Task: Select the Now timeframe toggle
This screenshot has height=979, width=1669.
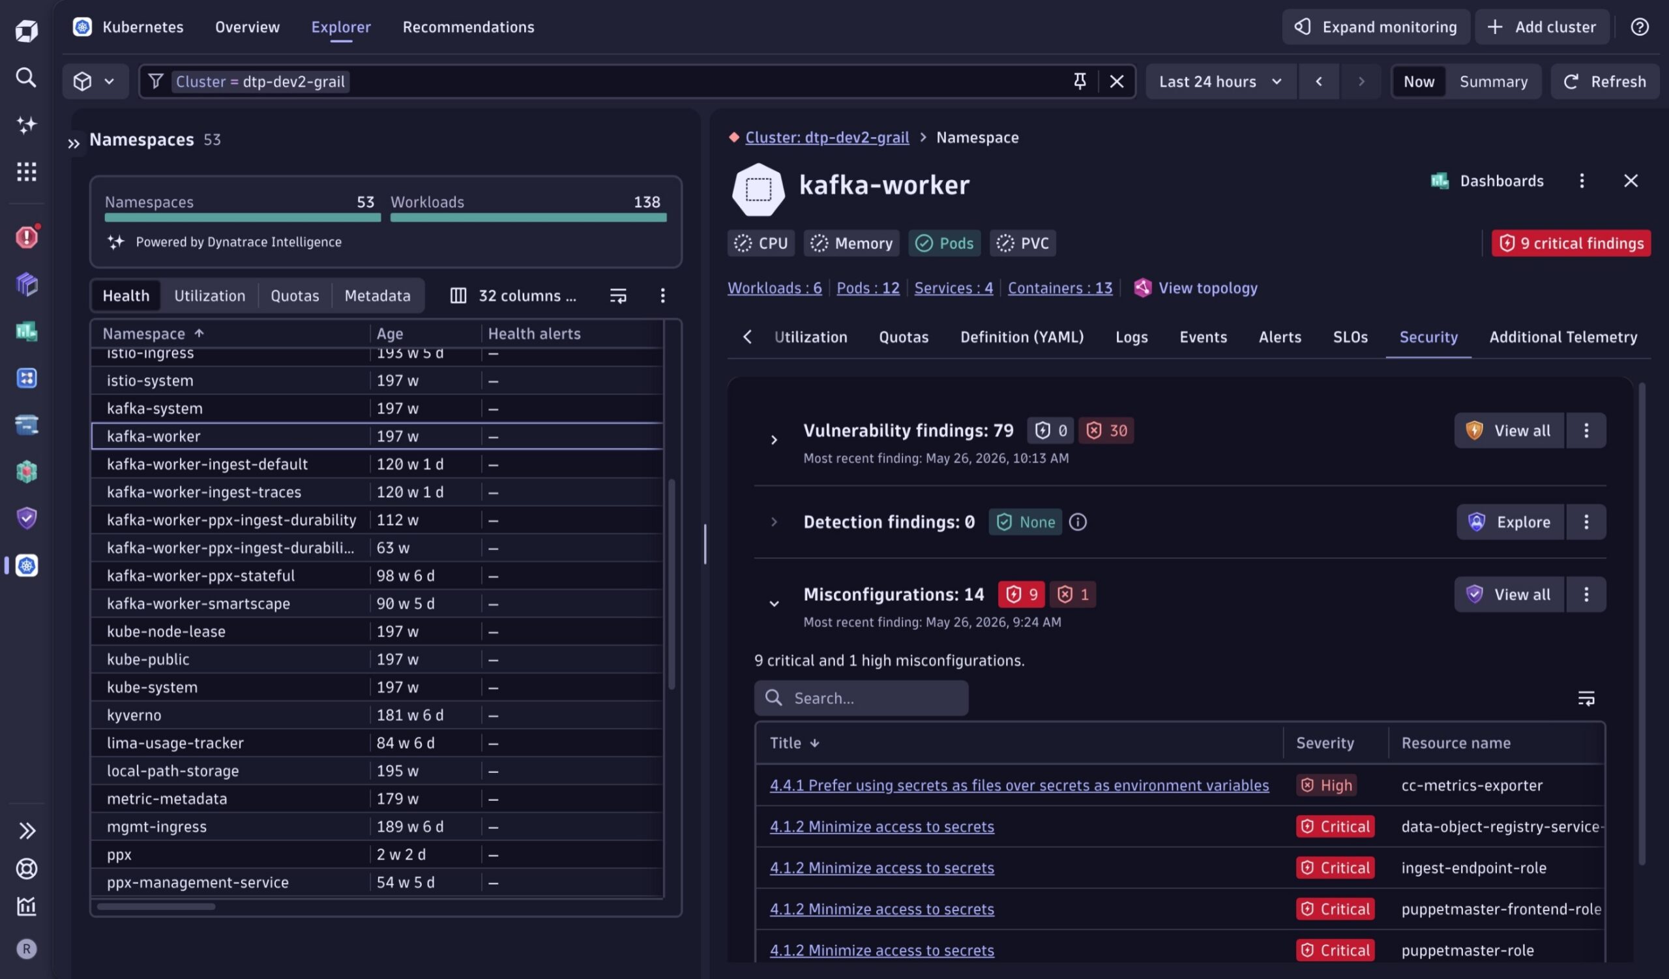Action: [x=1419, y=82]
